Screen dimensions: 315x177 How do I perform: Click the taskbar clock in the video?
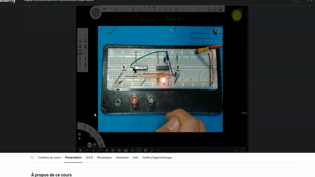pos(243,150)
